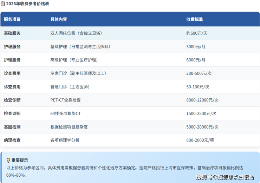This screenshot has height=183, width=260.
Task: Click the 重要提示 heading text
Action: point(20,160)
